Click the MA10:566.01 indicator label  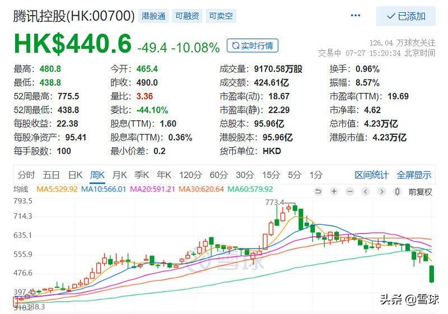pos(104,189)
